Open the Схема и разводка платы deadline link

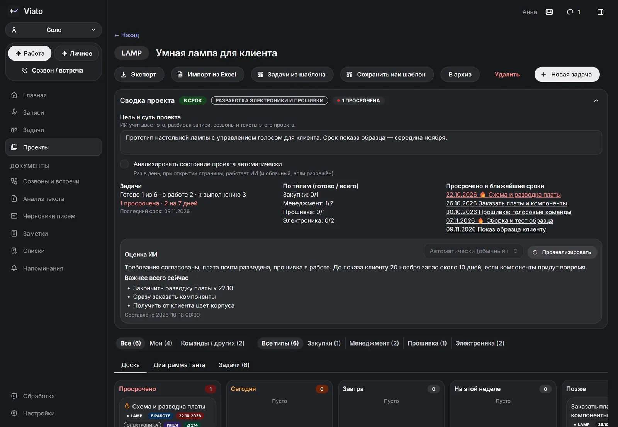(503, 195)
